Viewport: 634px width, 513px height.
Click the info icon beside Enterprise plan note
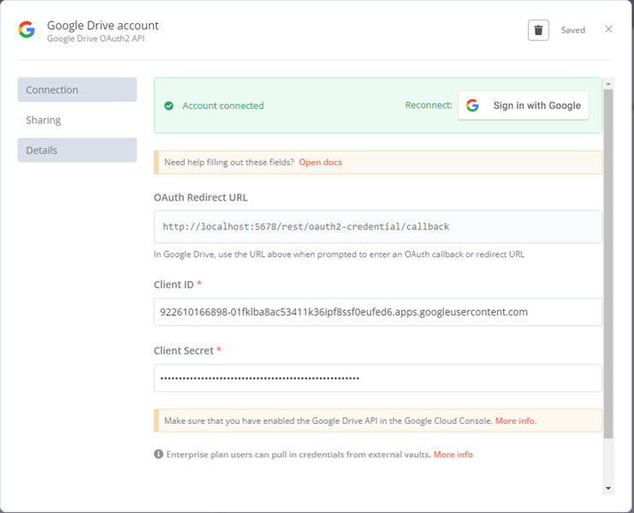(158, 454)
